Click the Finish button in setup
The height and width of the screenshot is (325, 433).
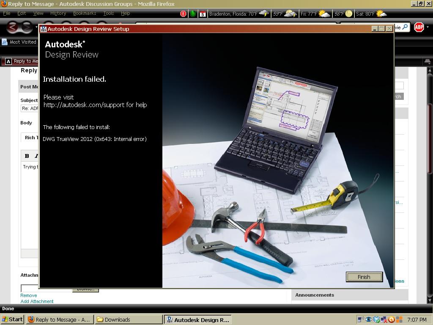click(x=364, y=277)
